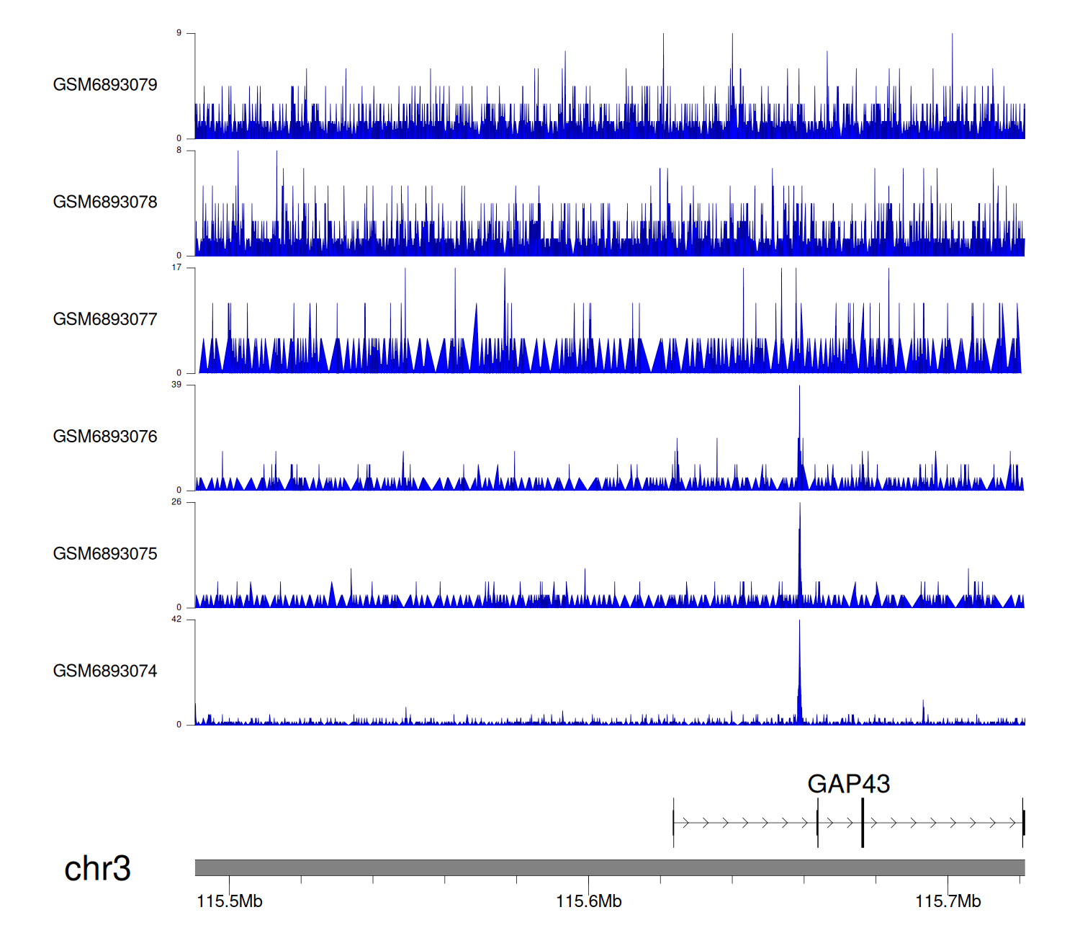Image resolution: width=1080 pixels, height=951 pixels.
Task: Select the GSM6893076 track label
Action: point(105,437)
